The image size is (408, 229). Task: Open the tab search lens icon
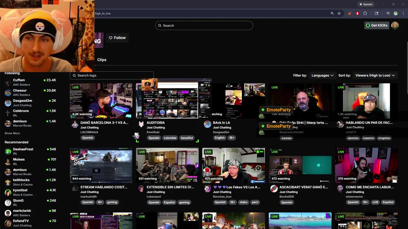376,13
